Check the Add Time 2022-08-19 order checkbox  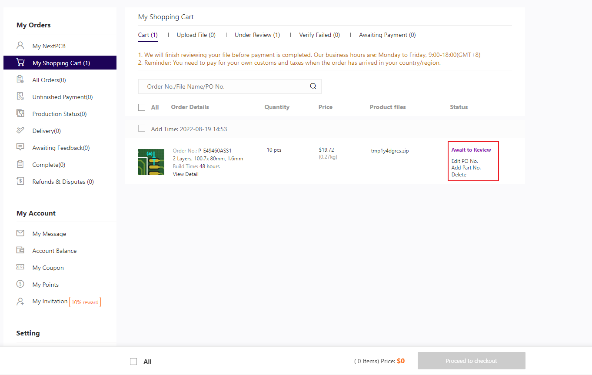[x=142, y=129]
